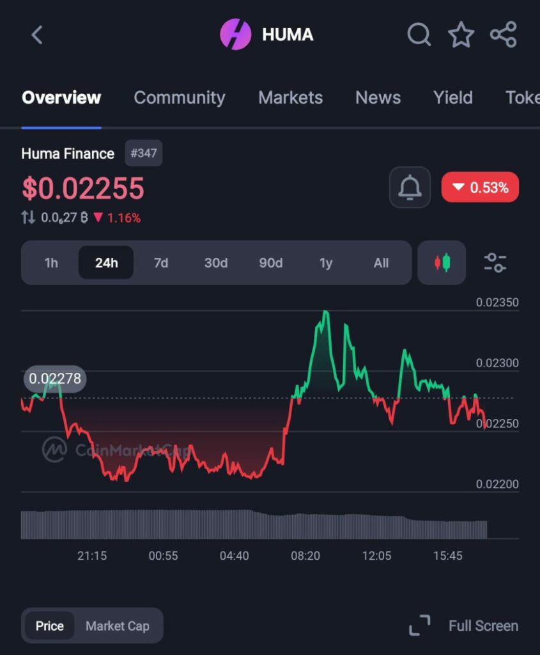Tap the volume bars below chart
This screenshot has width=540, height=655.
[x=254, y=525]
